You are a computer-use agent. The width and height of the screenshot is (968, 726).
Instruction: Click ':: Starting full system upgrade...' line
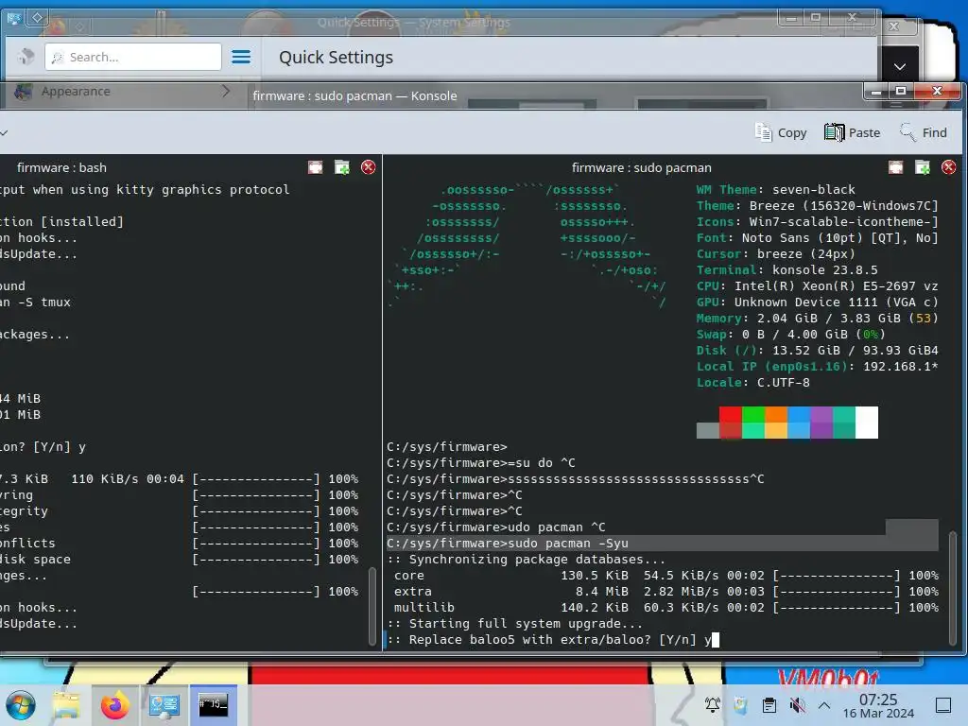point(515,624)
